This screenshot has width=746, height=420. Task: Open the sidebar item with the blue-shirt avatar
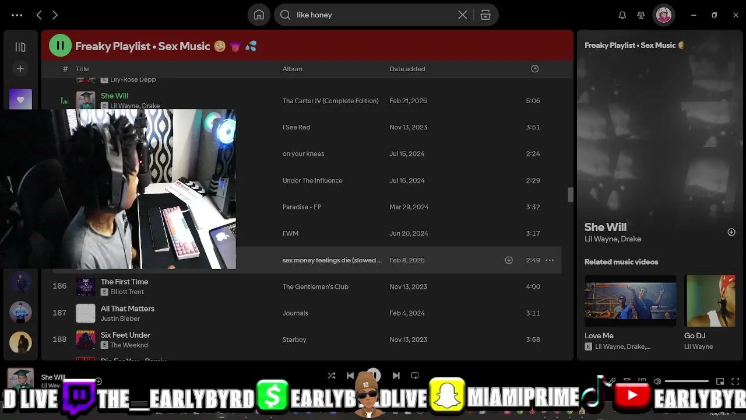[x=20, y=312]
